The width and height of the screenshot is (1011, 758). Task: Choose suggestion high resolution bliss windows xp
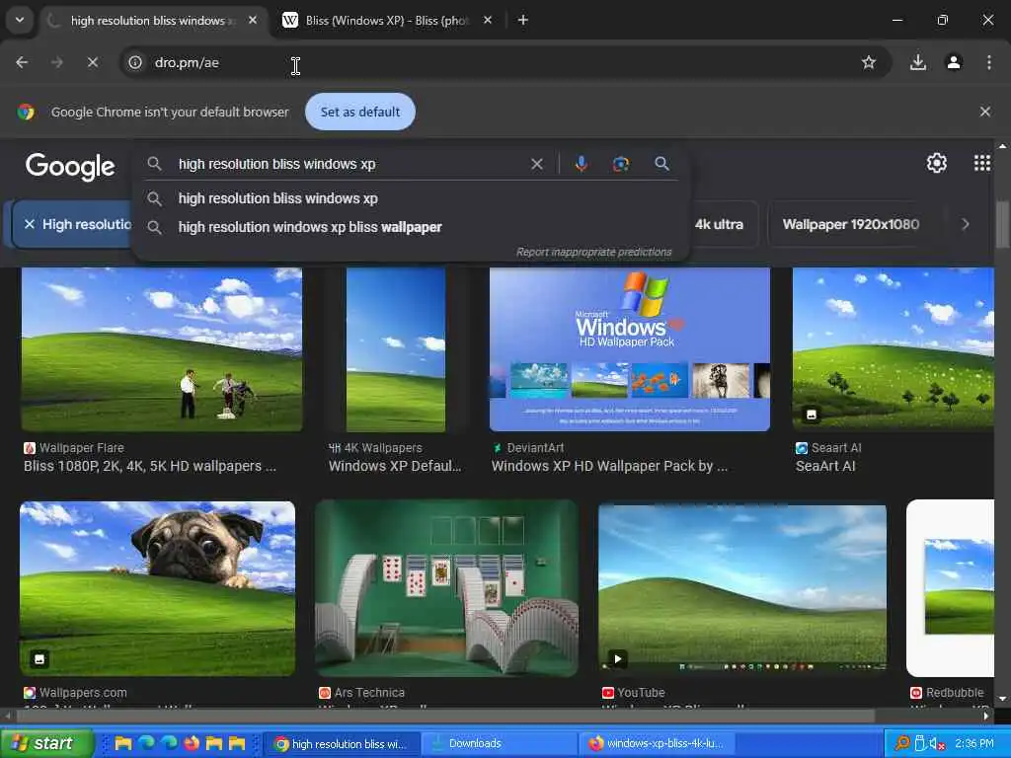[410, 198]
